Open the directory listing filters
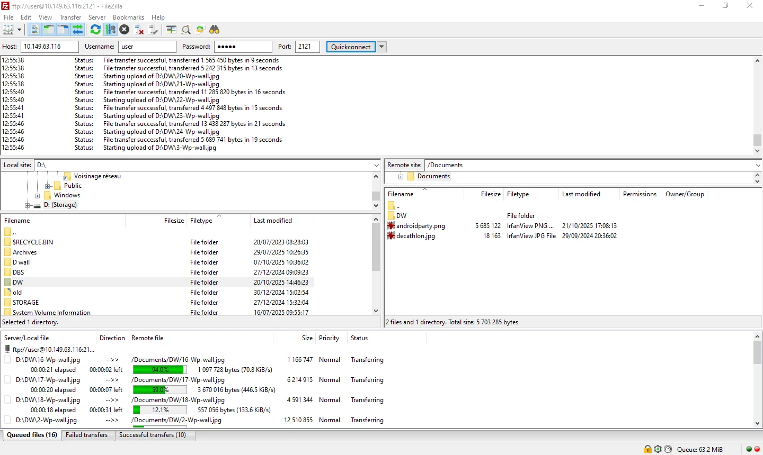The width and height of the screenshot is (763, 455). (x=171, y=30)
